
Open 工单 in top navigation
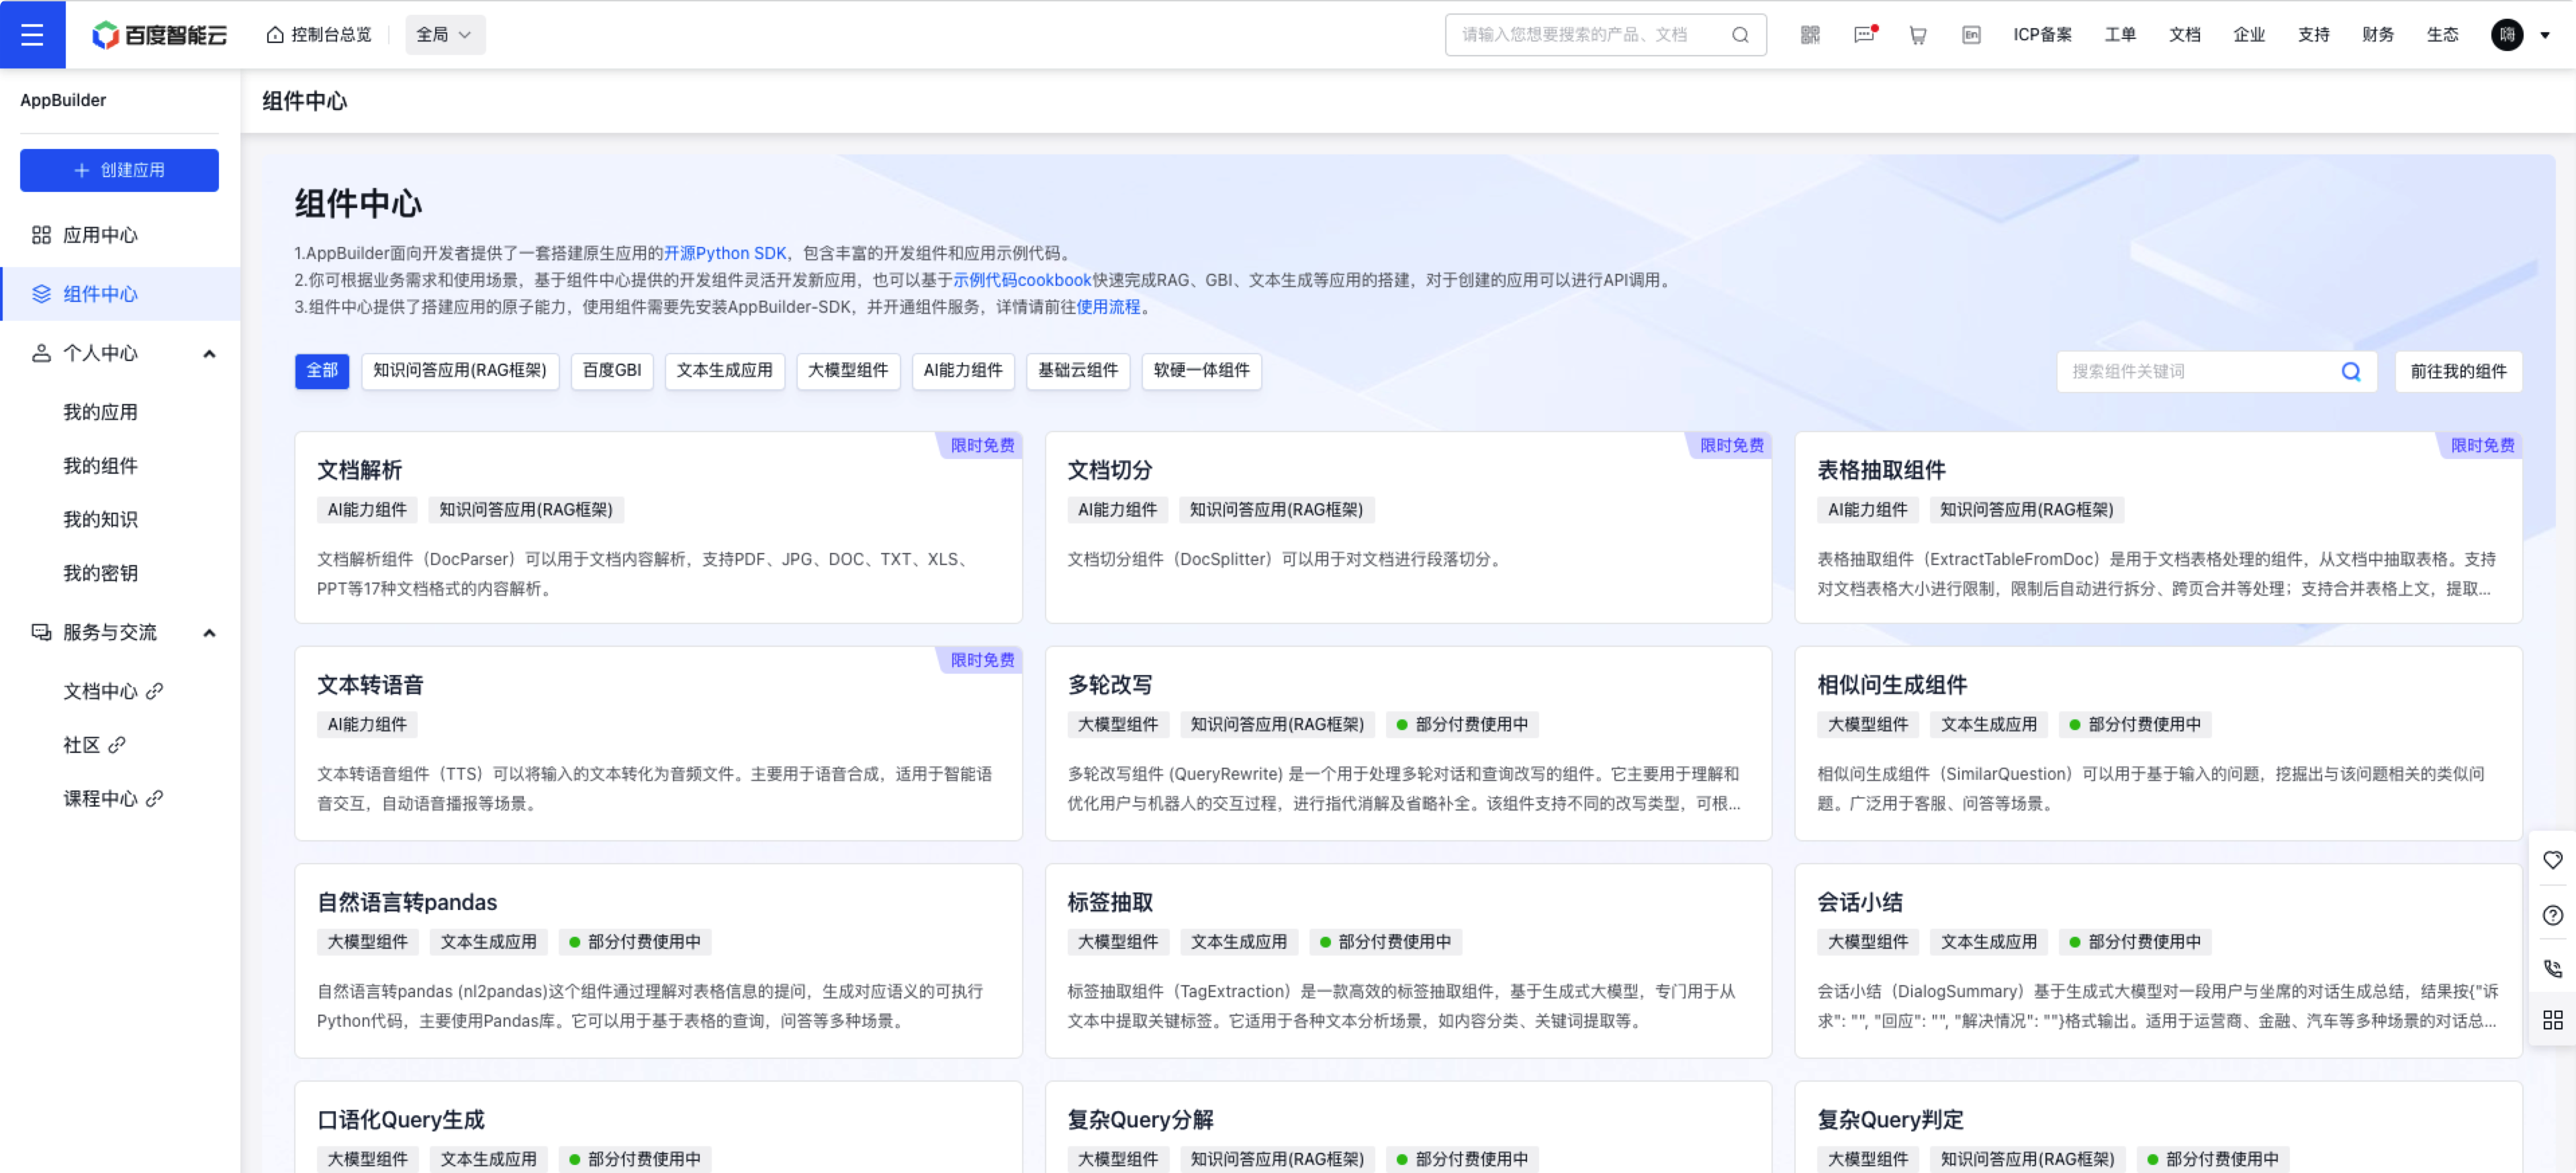(x=2120, y=35)
